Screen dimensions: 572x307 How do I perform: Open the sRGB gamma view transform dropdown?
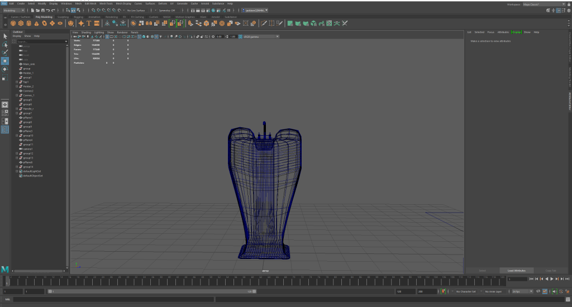[260, 36]
